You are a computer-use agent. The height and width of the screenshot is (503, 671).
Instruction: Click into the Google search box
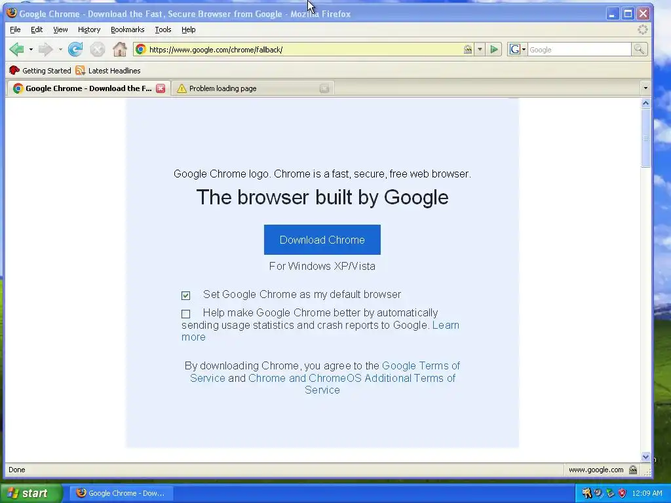click(x=579, y=50)
